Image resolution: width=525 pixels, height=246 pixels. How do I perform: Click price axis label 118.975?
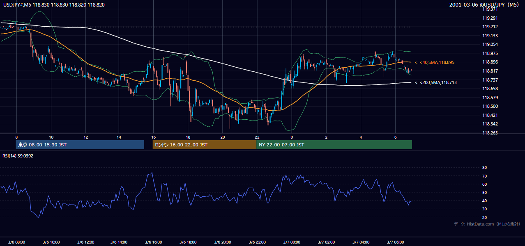point(490,53)
